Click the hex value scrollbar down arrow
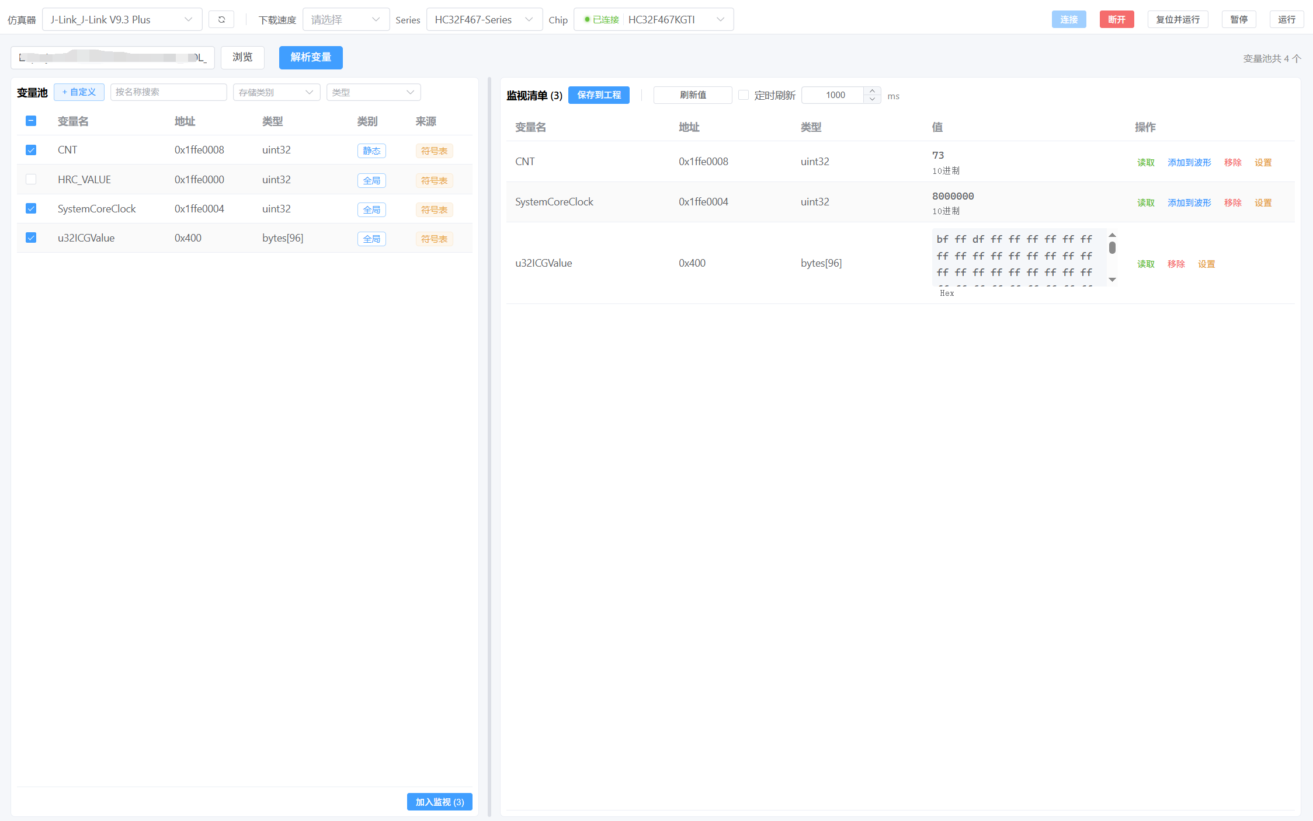Screen dimensions: 1313x821 pos(1113,280)
